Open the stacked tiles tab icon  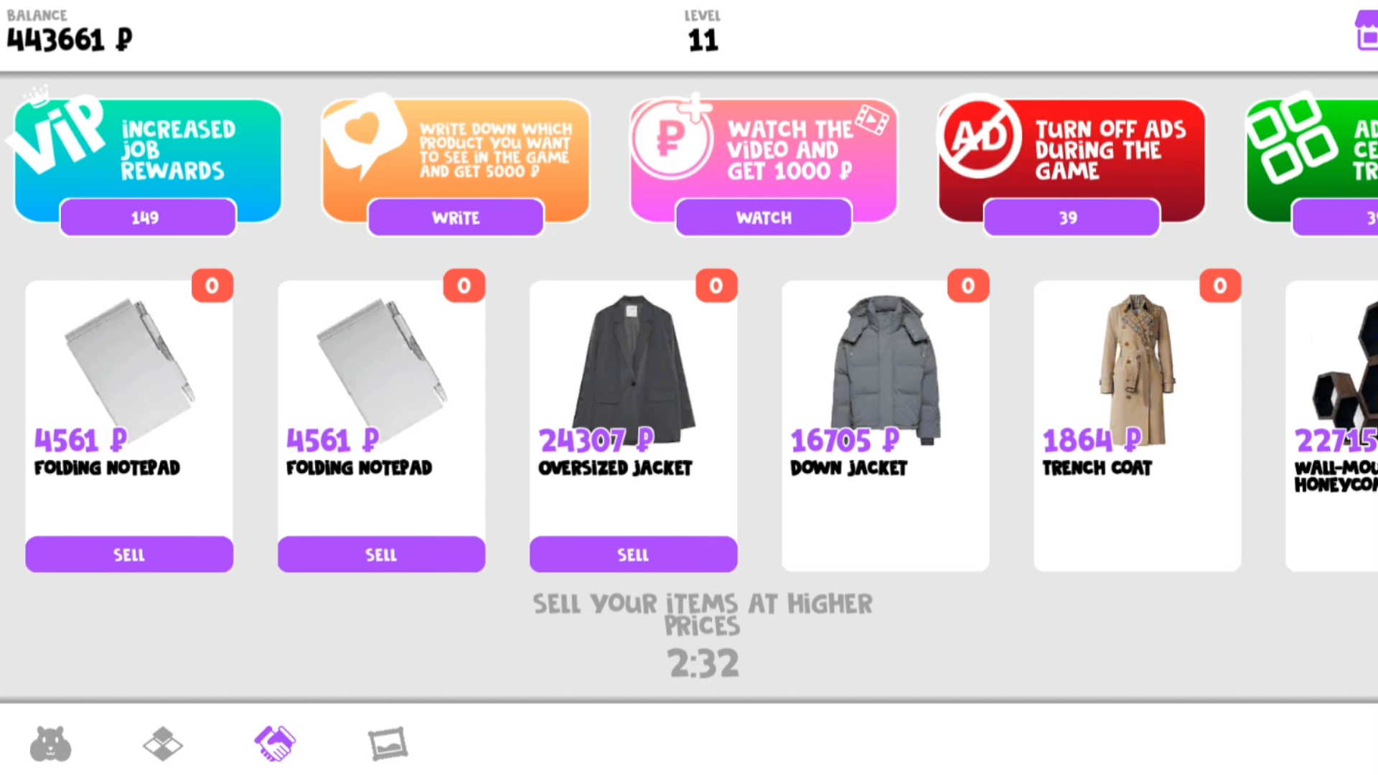pos(163,743)
